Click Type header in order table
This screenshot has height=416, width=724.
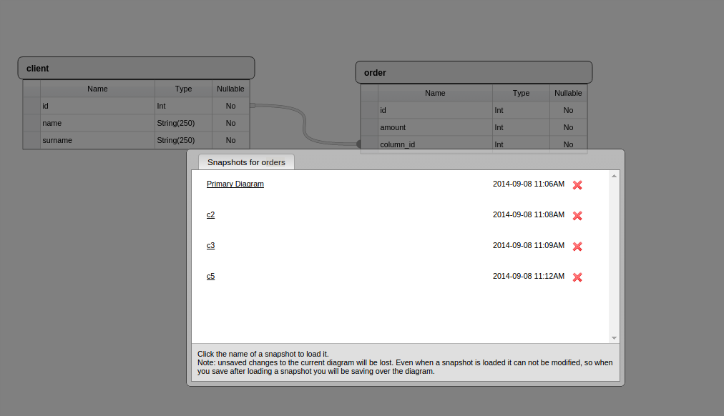[x=521, y=93]
